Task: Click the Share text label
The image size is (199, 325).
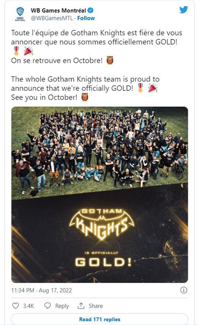Action: tap(96, 306)
